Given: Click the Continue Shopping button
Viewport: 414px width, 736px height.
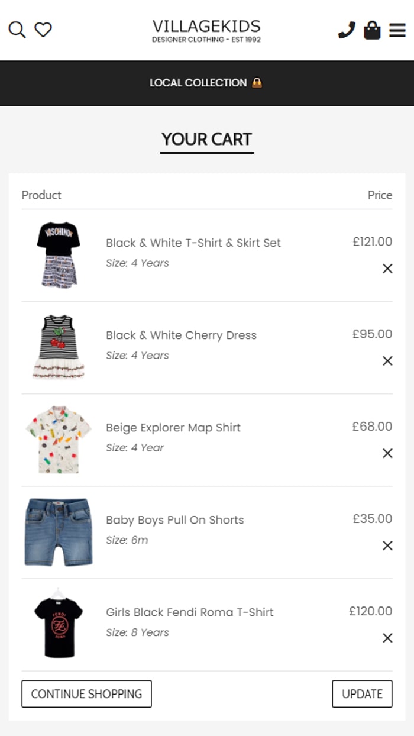Looking at the screenshot, I should [86, 694].
